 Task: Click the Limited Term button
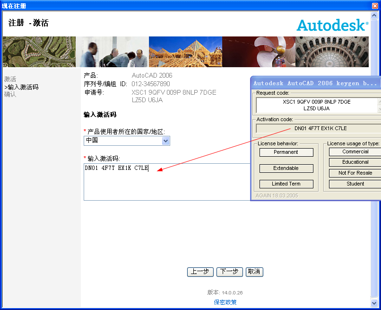286,184
